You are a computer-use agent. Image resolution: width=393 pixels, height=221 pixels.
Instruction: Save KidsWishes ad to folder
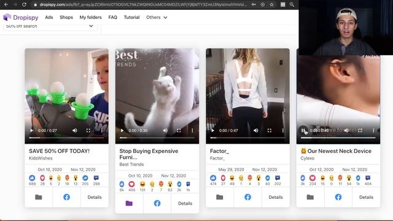coord(39,197)
